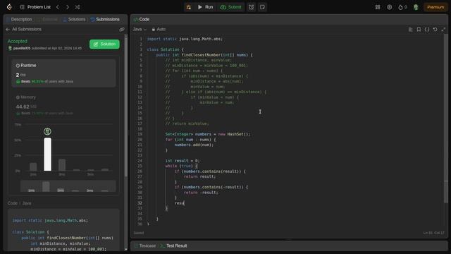Click the 'Accepted' status text
The width and height of the screenshot is (451, 254).
pyautogui.click(x=17, y=41)
